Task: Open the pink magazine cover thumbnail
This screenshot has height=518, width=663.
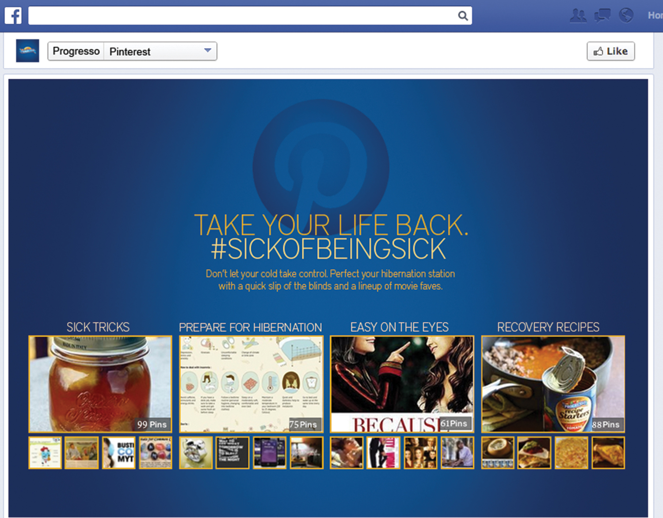Action: coord(383,453)
